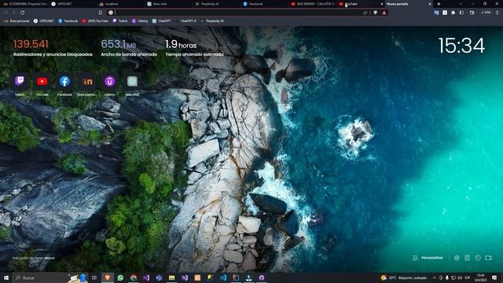Screen dimensions: 503x283
Task: Switch to the BAD BUNNY YouTube tab
Action: [313, 4]
